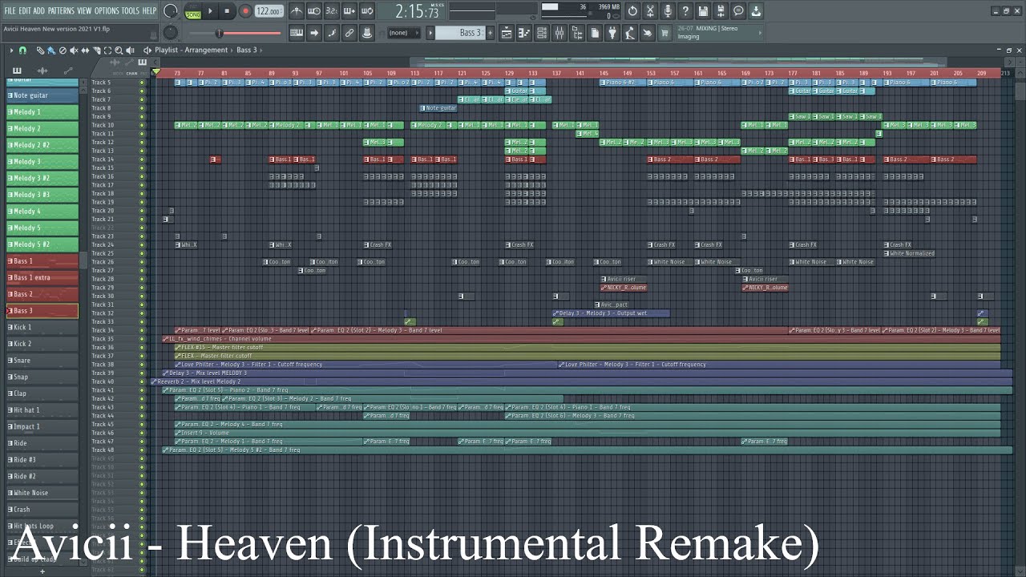Expand the MIXING Stereo Imaging hint arrow
The image size is (1026, 577).
760,32
